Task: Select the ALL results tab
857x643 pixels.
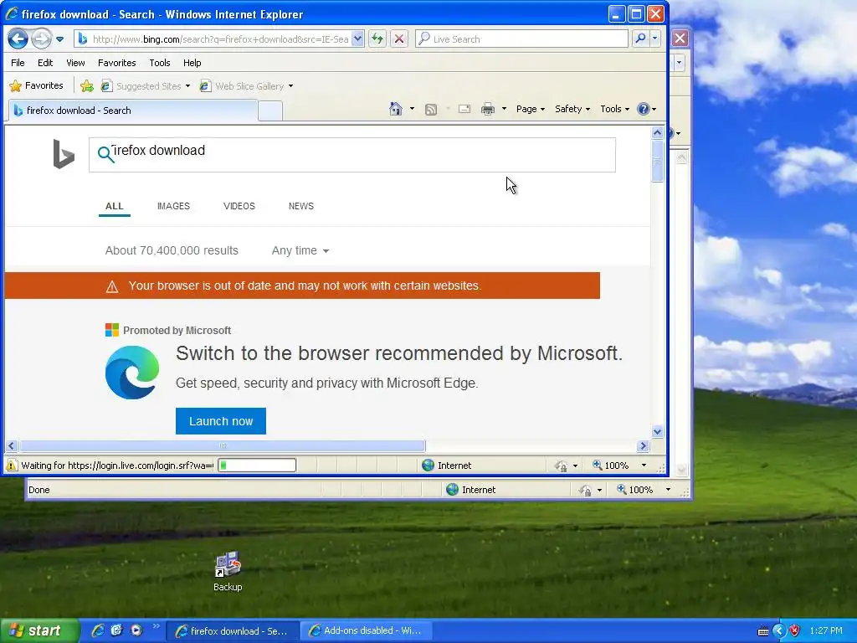Action: pyautogui.click(x=114, y=206)
